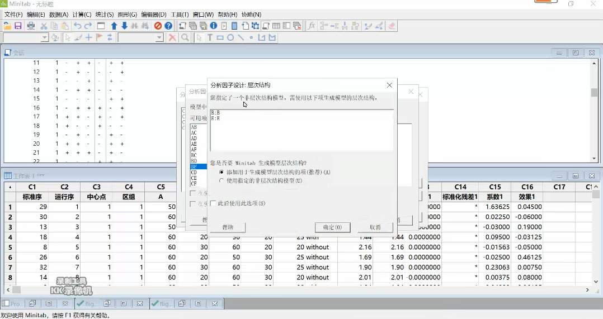Jump to previous command with blue up arrow
Screen dimensions: 603x319
(114, 26)
